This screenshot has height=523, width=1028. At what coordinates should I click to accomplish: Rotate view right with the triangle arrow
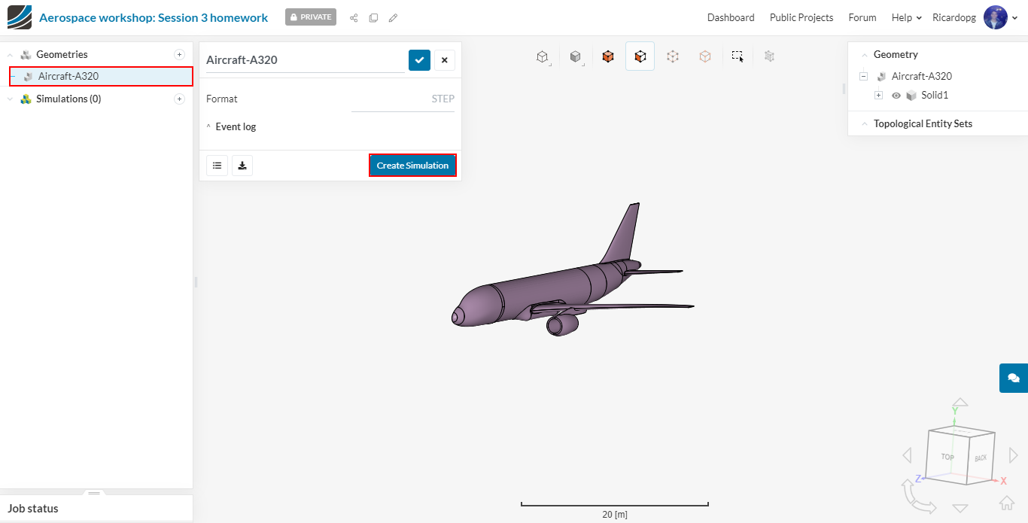pos(1013,455)
